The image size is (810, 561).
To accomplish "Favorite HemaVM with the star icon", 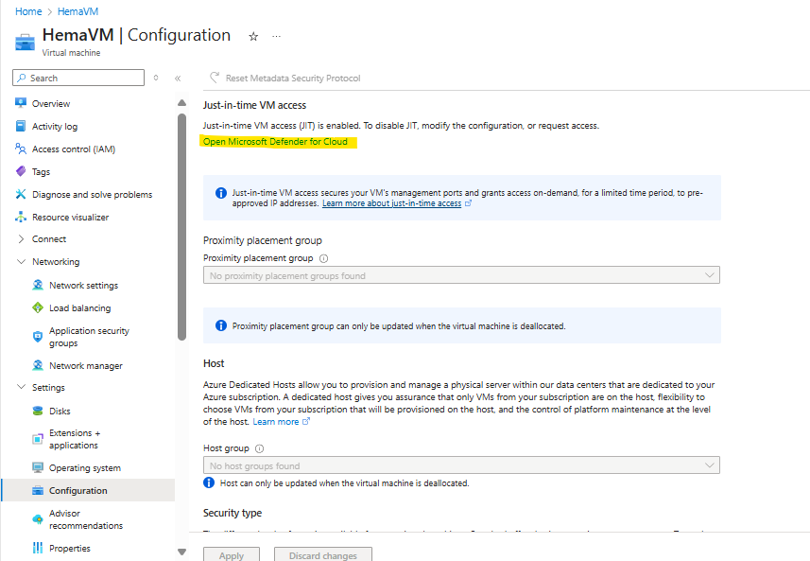I will [x=253, y=36].
